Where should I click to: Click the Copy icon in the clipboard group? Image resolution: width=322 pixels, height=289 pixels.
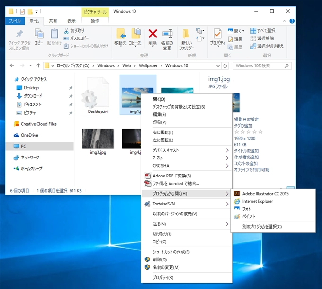(x=39, y=34)
